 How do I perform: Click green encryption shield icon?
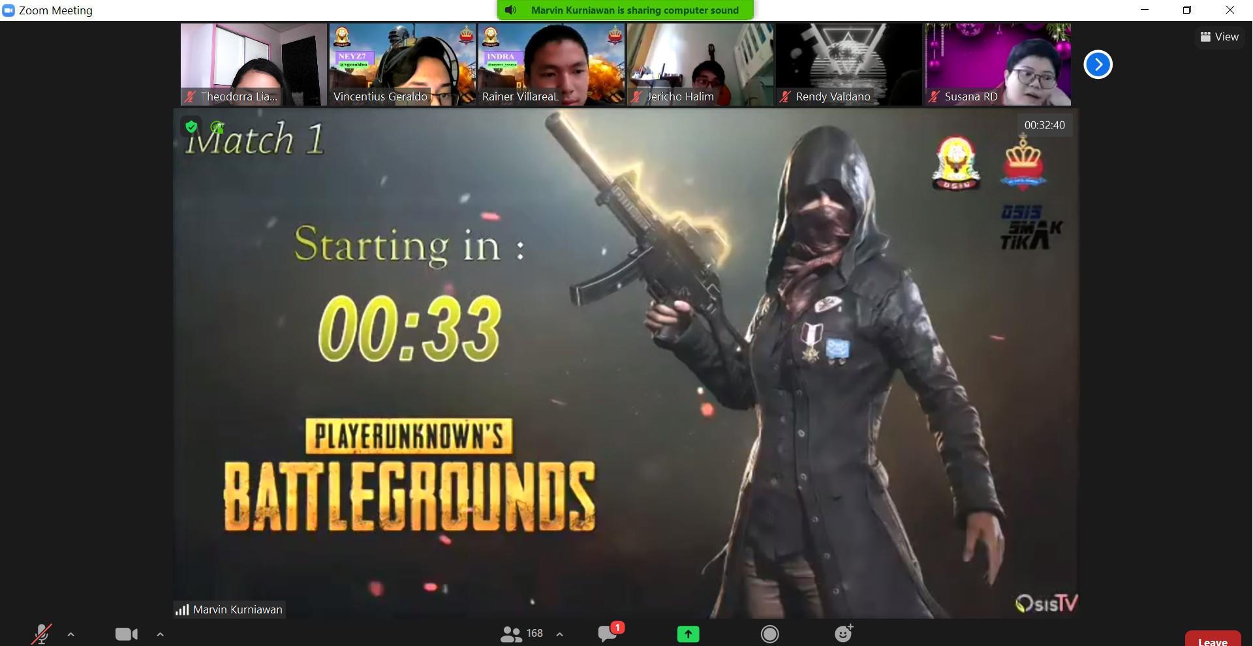click(x=191, y=126)
